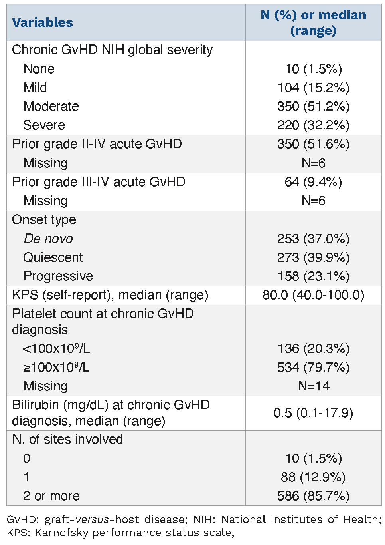Click the "N. of sites involved" label
Viewport: 385px width, 545px height.
click(x=67, y=439)
